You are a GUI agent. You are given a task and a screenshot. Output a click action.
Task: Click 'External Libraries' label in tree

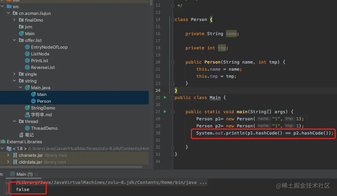24,142
